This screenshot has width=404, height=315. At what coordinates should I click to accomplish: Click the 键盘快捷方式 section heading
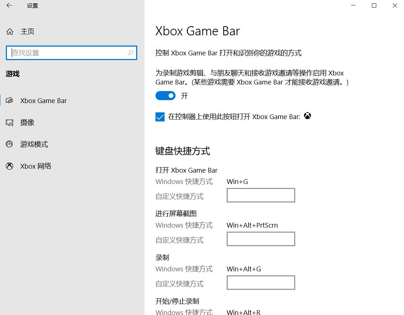[x=183, y=151]
